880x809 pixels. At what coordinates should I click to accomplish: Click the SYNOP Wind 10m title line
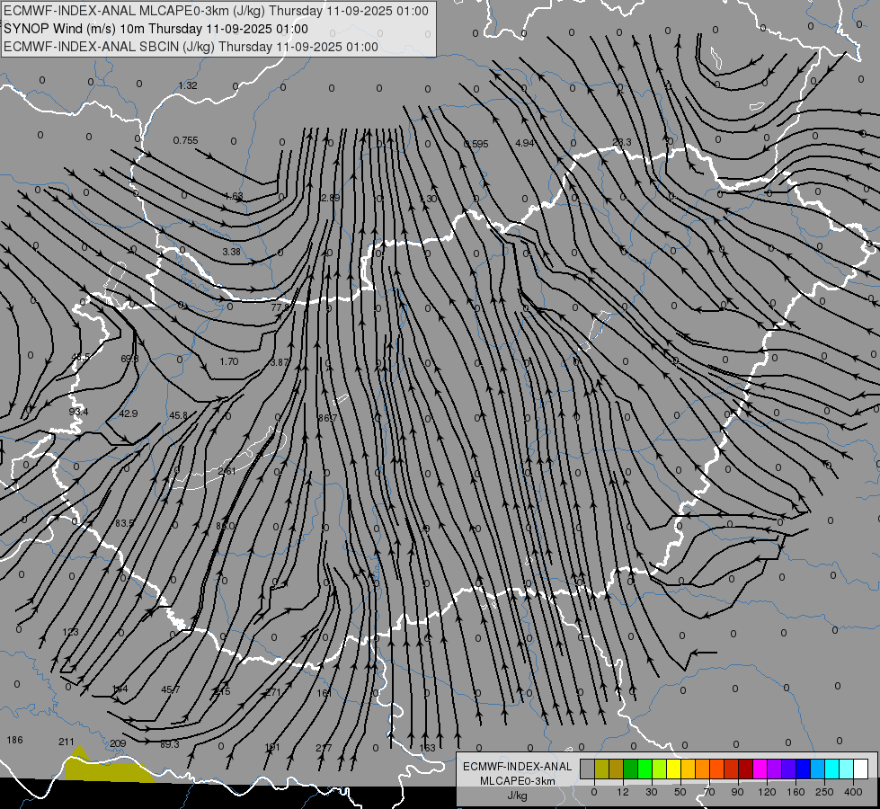click(156, 29)
